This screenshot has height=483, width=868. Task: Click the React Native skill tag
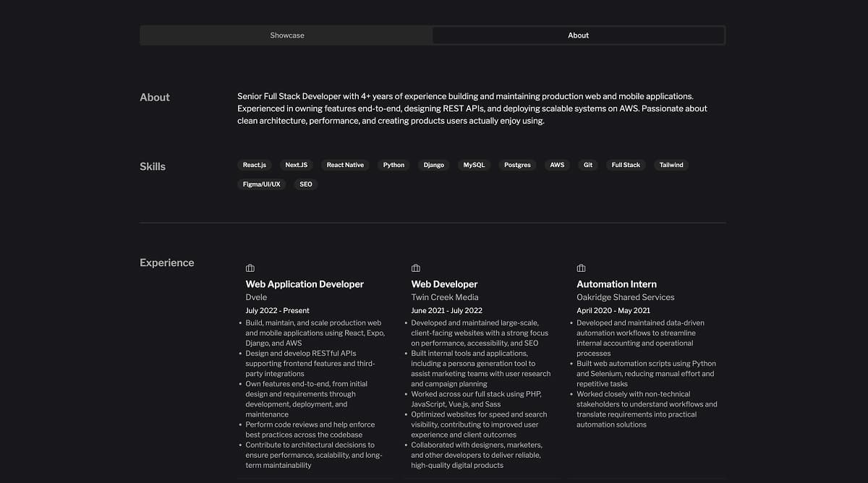pos(345,165)
